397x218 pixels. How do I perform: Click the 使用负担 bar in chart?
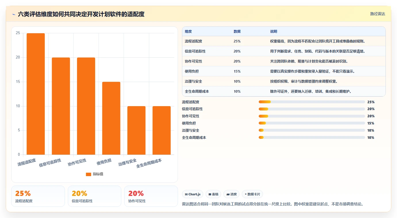(111, 118)
